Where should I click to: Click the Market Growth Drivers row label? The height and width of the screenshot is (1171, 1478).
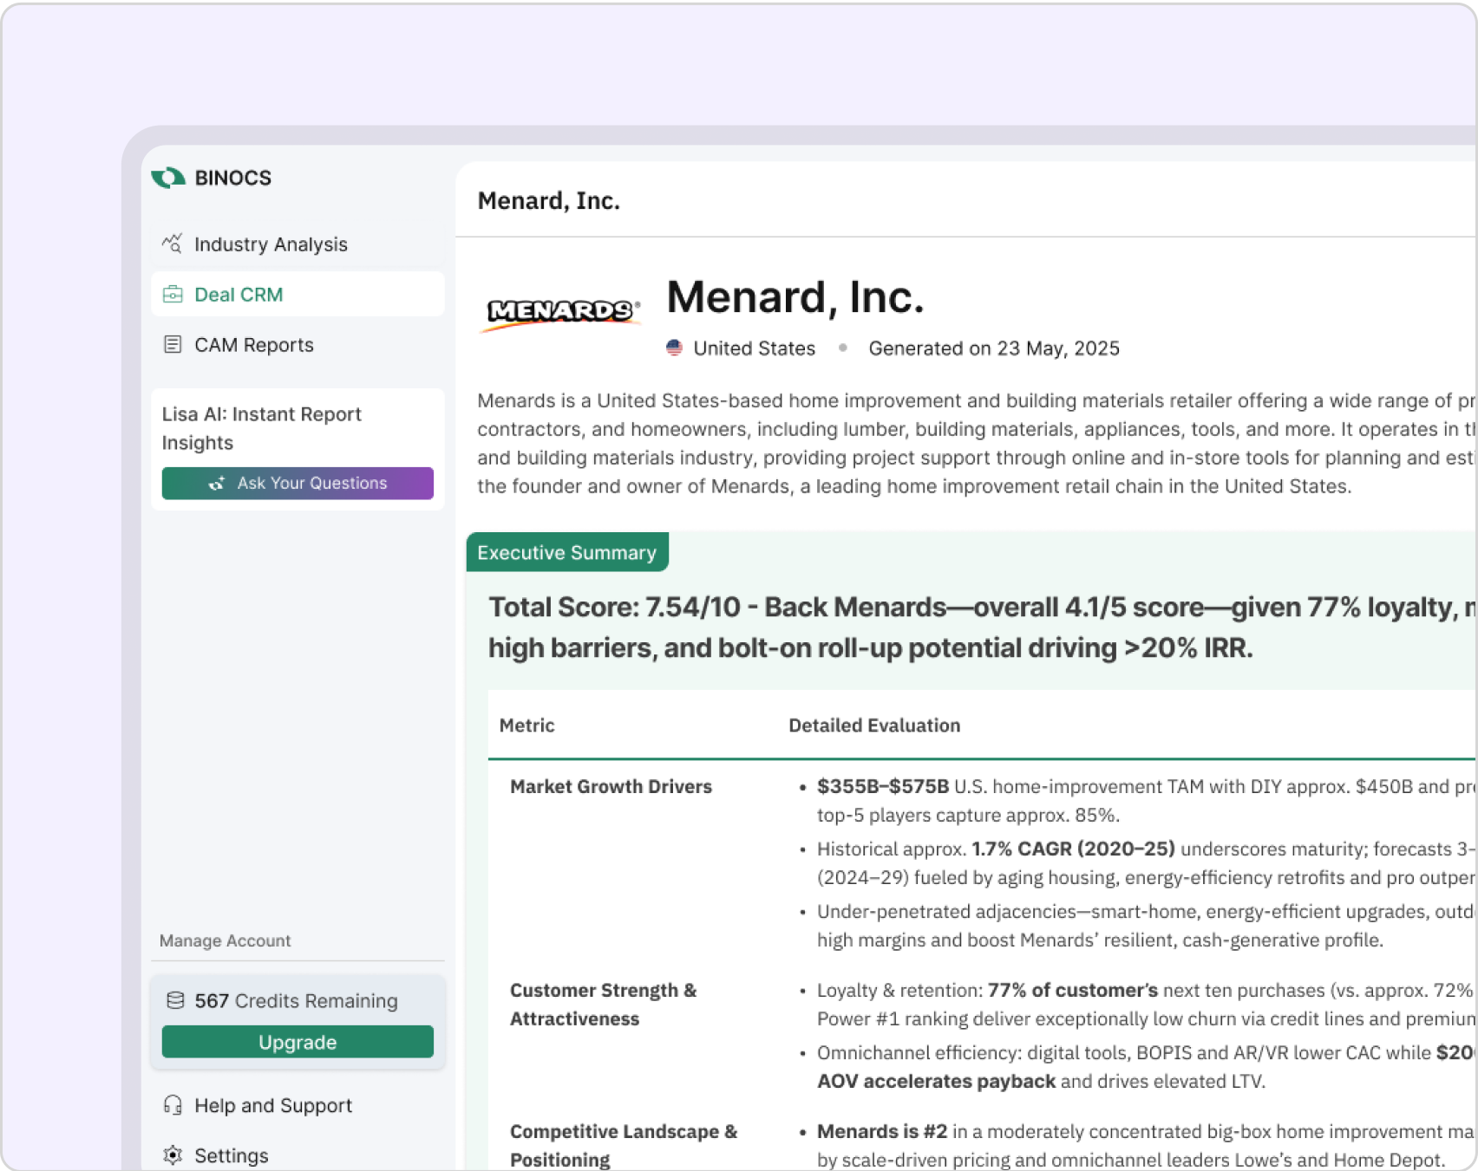pos(611,786)
